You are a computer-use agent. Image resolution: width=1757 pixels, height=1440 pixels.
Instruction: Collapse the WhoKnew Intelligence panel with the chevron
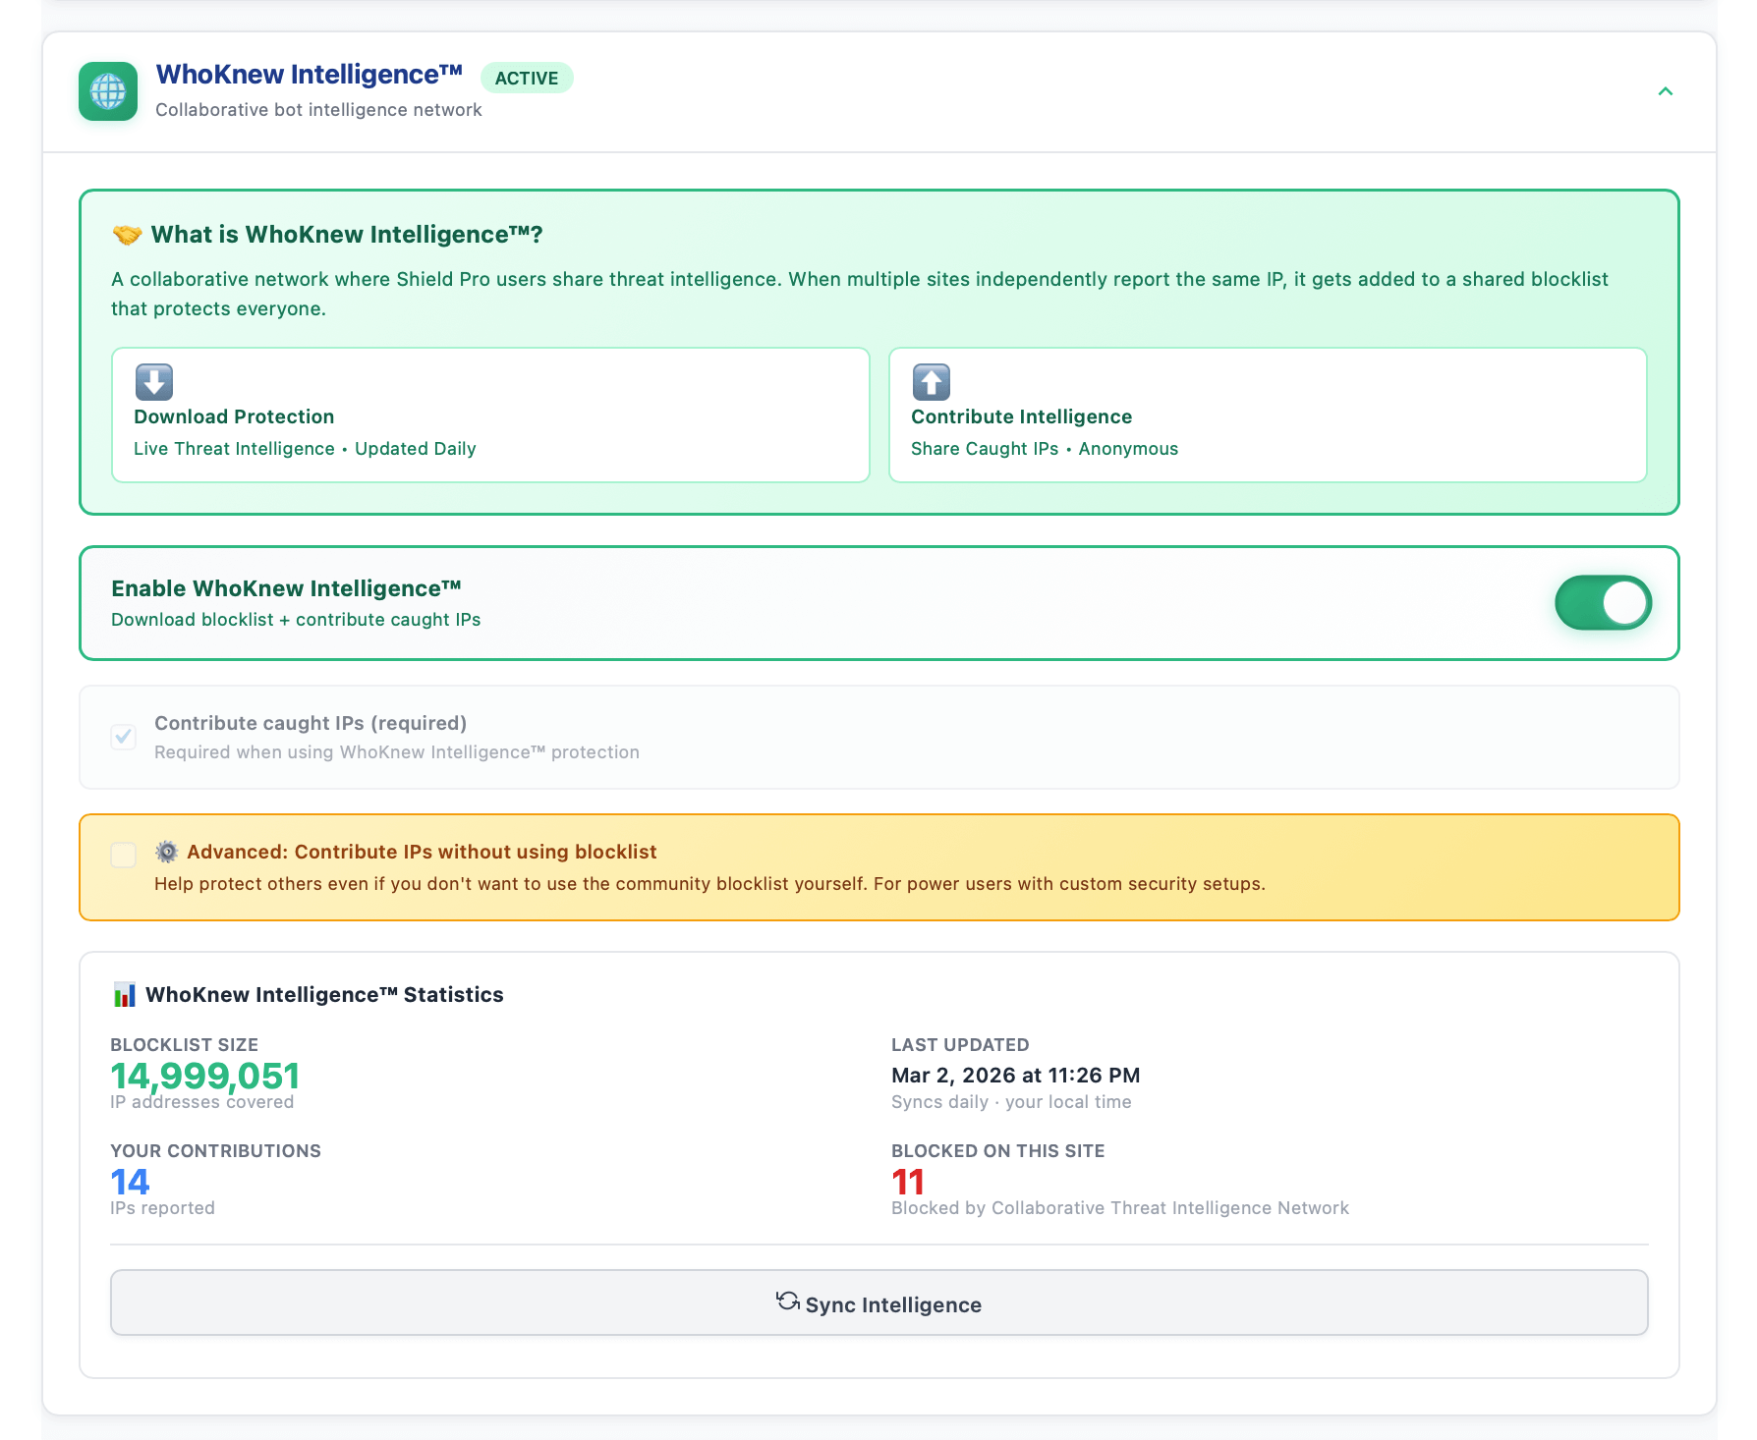[1666, 91]
